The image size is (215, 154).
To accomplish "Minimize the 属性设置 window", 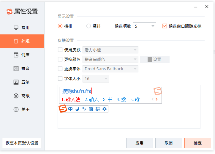I will pos(196,7).
